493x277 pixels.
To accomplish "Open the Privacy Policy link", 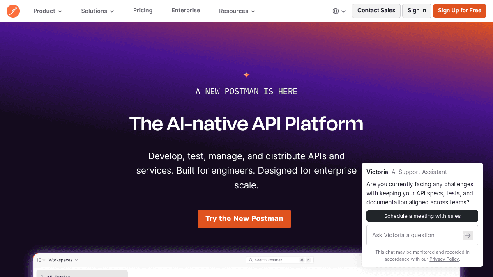I will [444, 259].
